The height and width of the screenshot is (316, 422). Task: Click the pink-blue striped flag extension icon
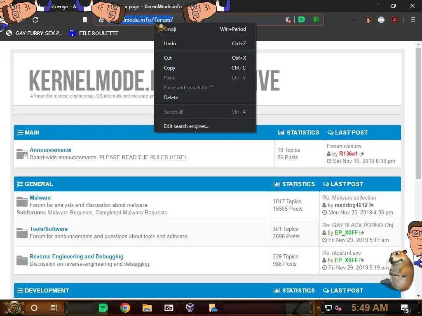tap(381, 20)
